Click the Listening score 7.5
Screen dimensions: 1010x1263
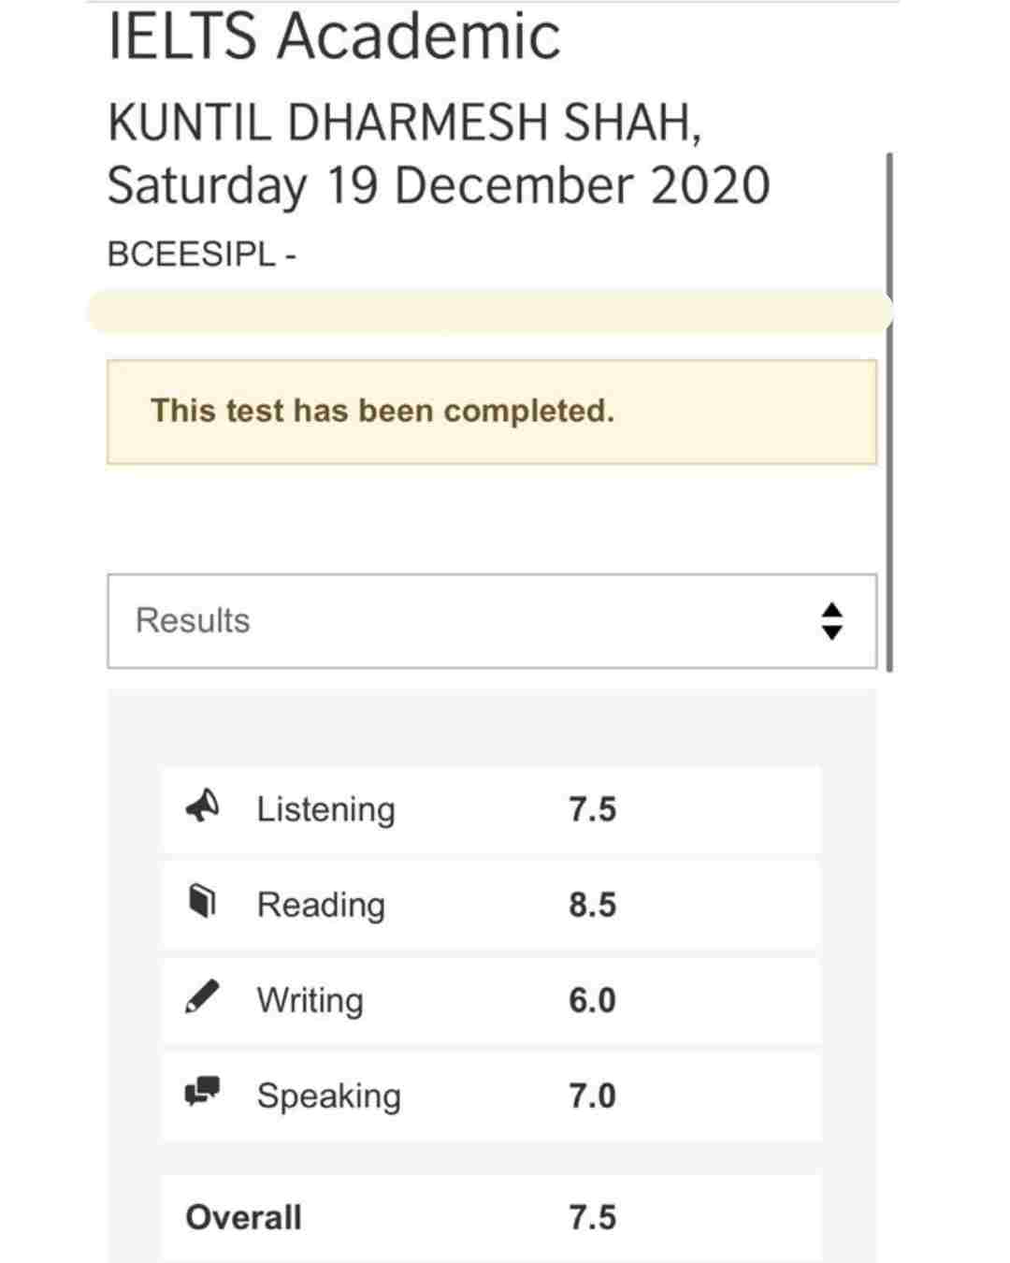click(592, 809)
